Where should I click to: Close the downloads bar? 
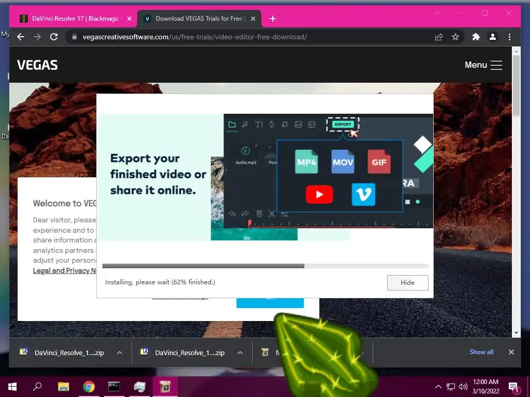pyautogui.click(x=511, y=352)
